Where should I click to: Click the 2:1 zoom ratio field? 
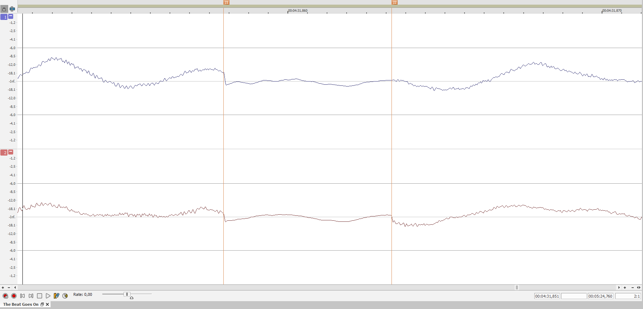(x=628, y=296)
